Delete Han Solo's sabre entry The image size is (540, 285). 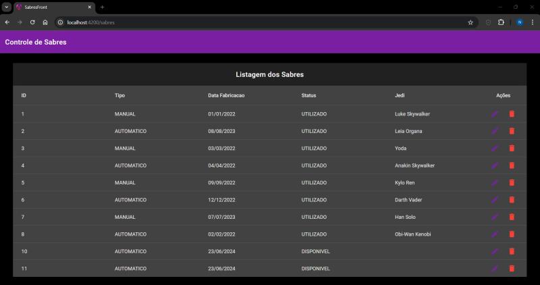[x=512, y=217]
